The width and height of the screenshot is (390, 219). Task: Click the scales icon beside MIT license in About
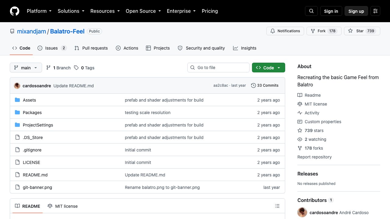(x=300, y=104)
